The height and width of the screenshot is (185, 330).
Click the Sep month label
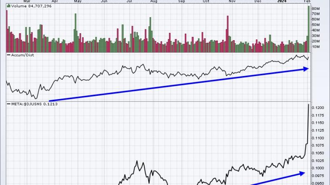click(x=181, y=1)
